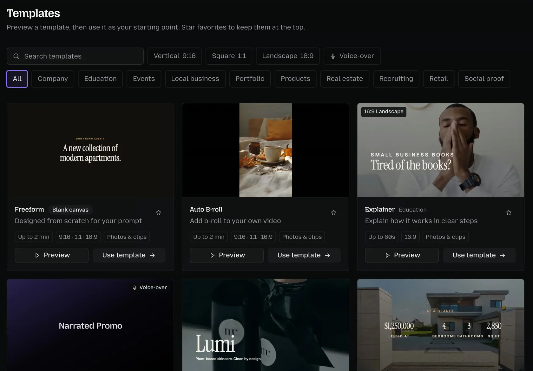The width and height of the screenshot is (533, 371).
Task: Click Explainer's Photos & clips tag
Action: point(445,237)
